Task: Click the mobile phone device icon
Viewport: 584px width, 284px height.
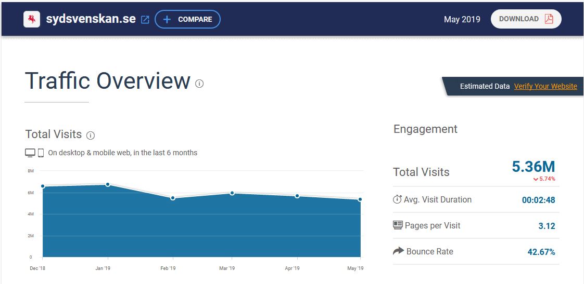Action: click(x=41, y=153)
